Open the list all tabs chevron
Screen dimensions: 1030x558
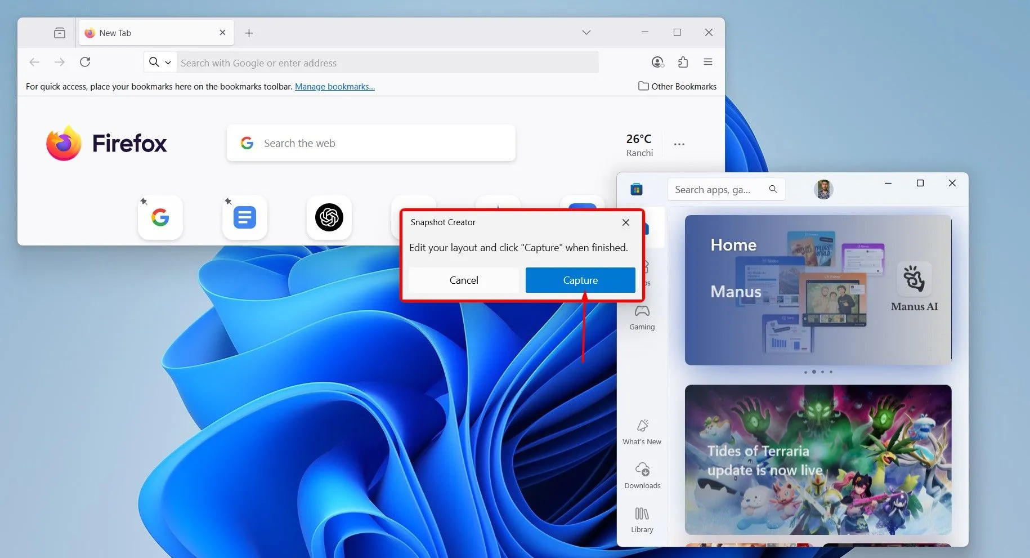click(586, 32)
